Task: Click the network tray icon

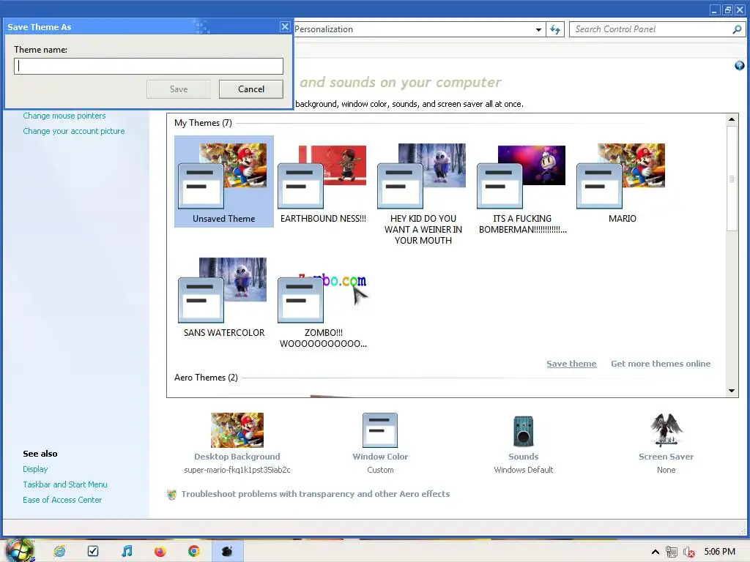Action: [672, 552]
